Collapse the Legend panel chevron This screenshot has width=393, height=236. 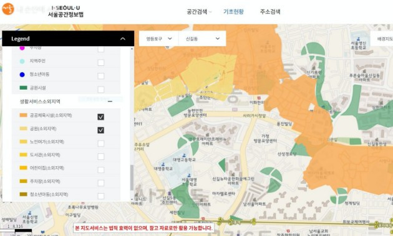(122, 39)
